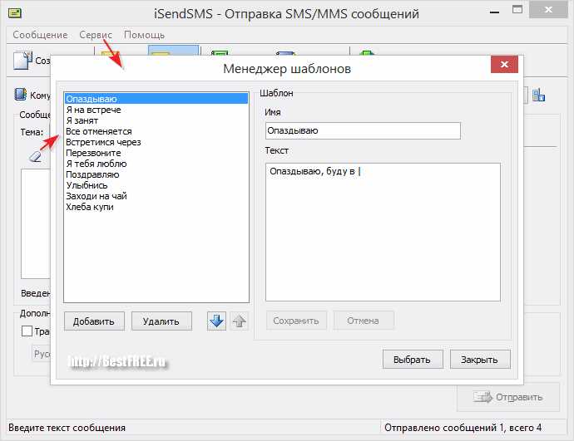Image resolution: width=574 pixels, height=441 pixels.
Task: Click the Выбрать button
Action: click(413, 360)
